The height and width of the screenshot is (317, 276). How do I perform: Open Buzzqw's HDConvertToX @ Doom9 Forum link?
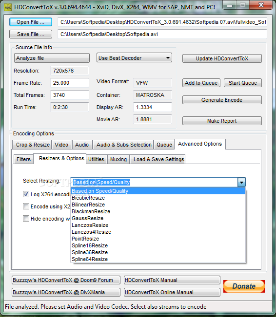(x=66, y=280)
